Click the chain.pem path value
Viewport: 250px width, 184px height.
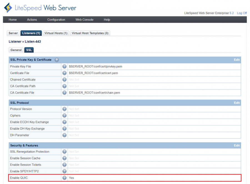coord(94,93)
